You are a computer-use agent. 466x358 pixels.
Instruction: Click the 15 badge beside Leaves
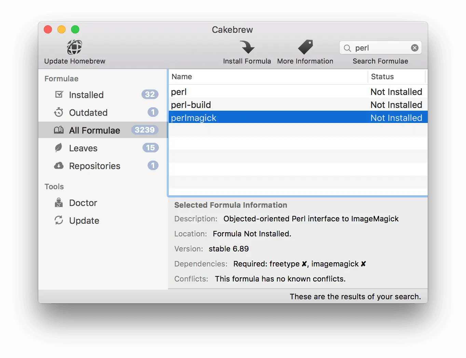click(x=150, y=148)
